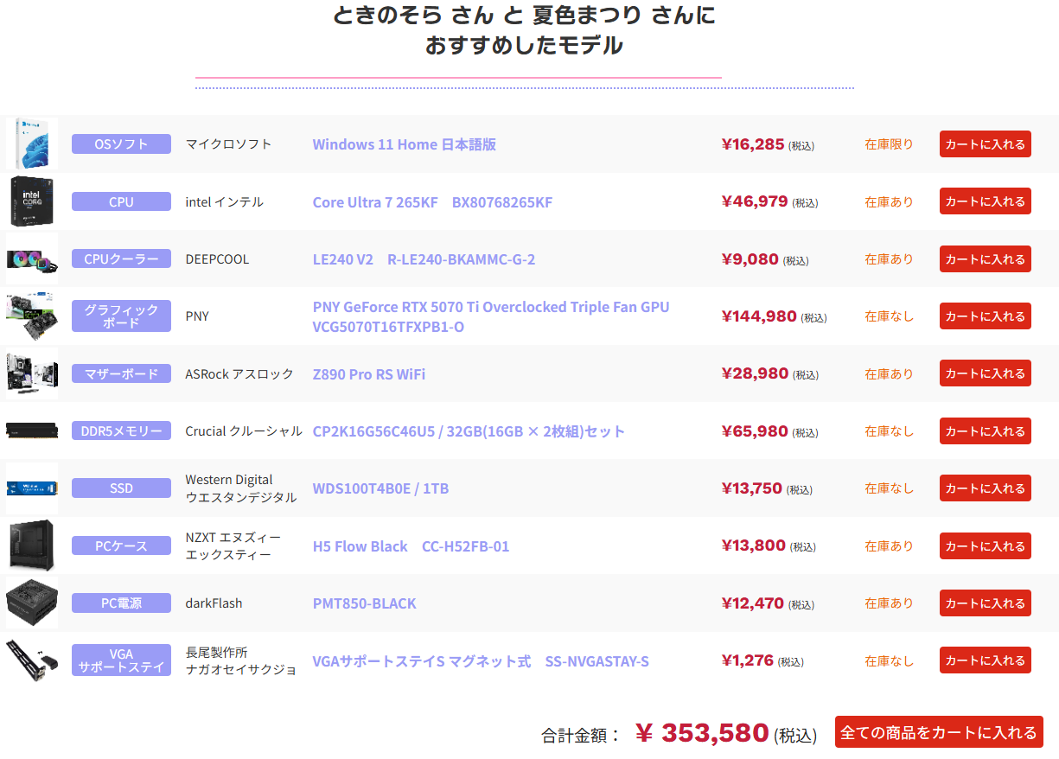This screenshot has height=759, width=1059.
Task: Click the Intel Core Ultra CPU box image
Action: 32,201
